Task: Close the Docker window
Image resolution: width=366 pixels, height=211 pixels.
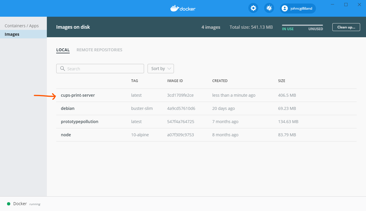Action: (359, 4)
